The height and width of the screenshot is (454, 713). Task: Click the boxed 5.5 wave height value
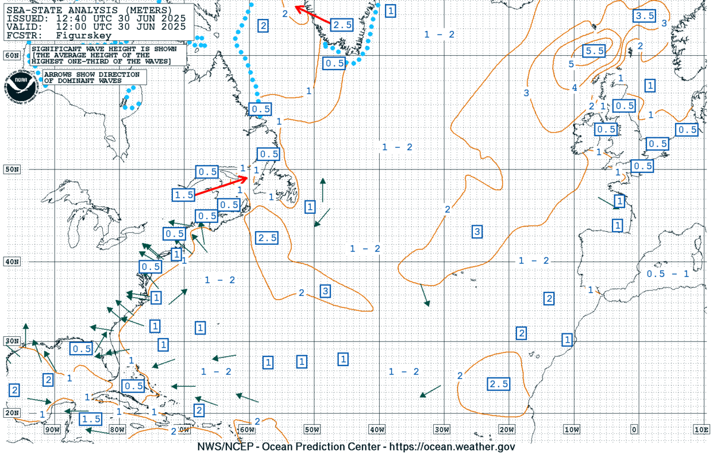pos(594,52)
